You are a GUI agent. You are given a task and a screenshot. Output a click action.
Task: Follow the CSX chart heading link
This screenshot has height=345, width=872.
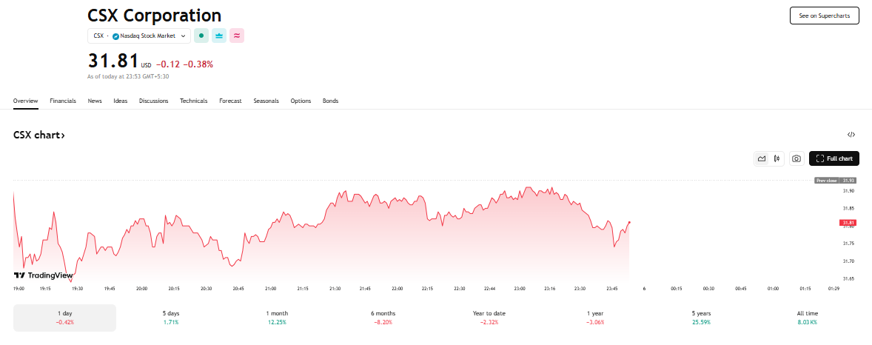39,135
